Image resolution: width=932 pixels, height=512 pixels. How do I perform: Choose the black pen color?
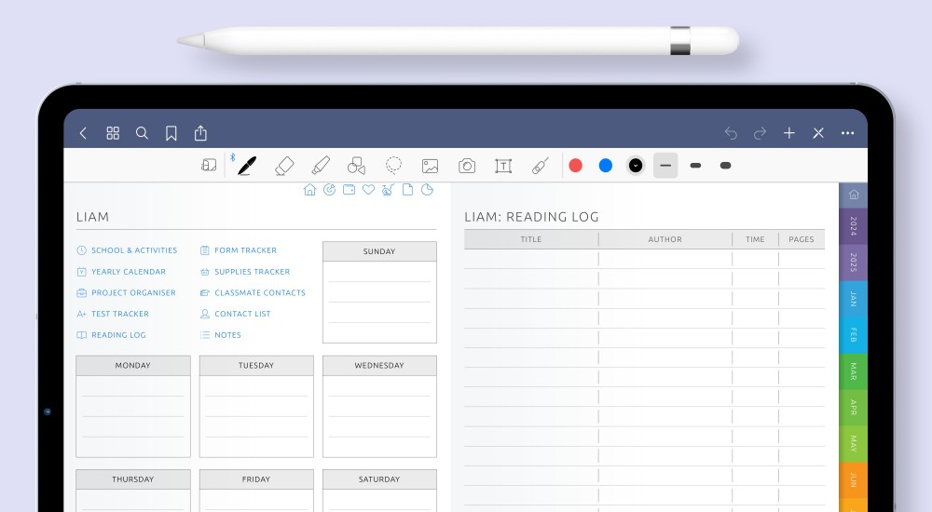[x=636, y=165]
